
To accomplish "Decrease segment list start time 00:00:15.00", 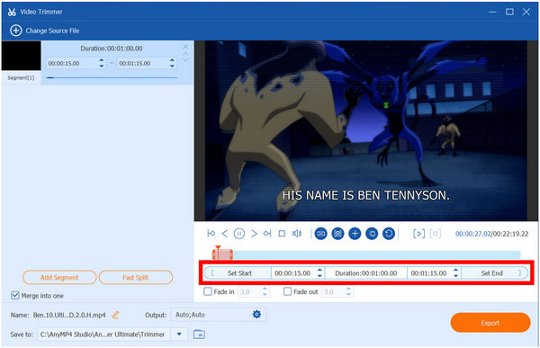I will [x=101, y=66].
